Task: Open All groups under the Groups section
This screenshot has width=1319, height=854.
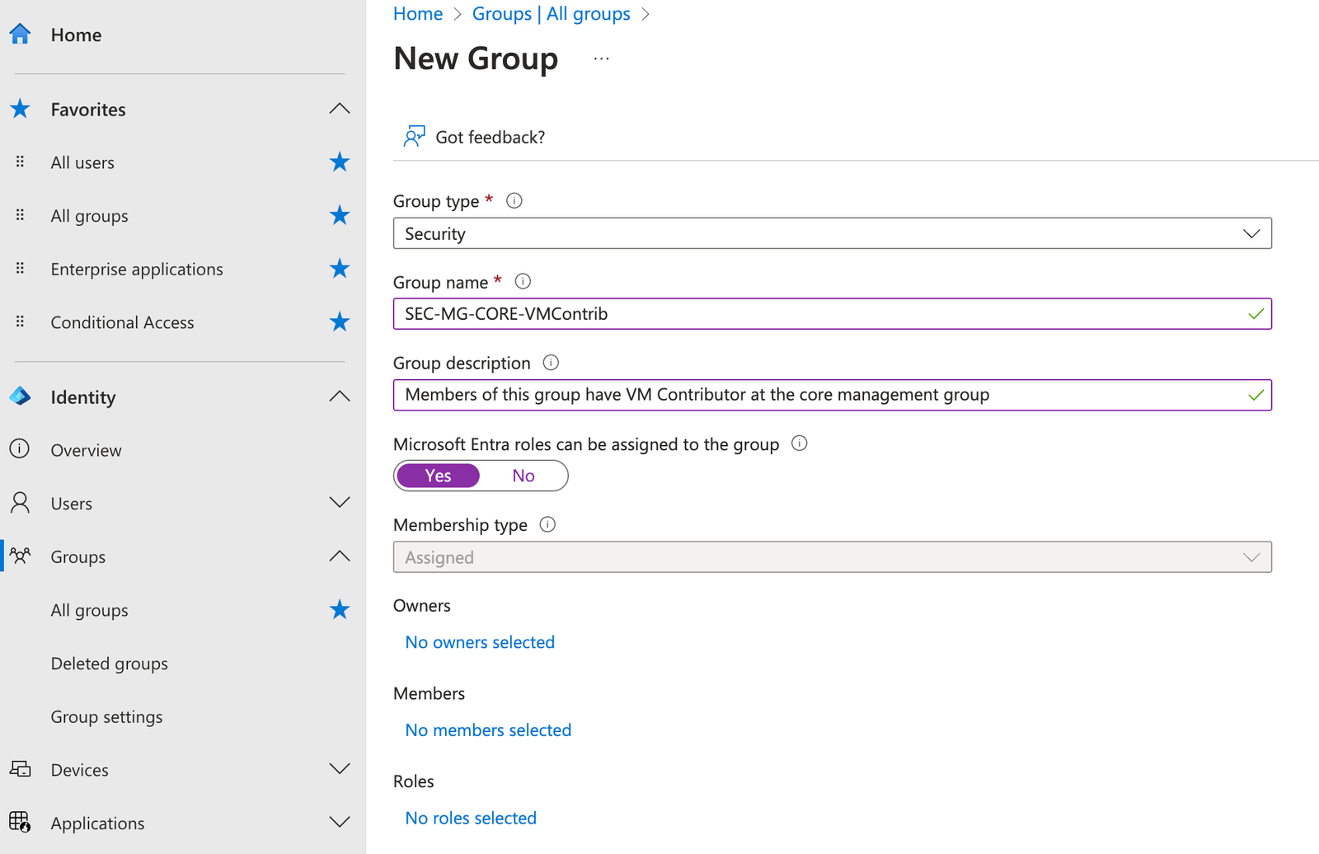Action: pyautogui.click(x=89, y=610)
